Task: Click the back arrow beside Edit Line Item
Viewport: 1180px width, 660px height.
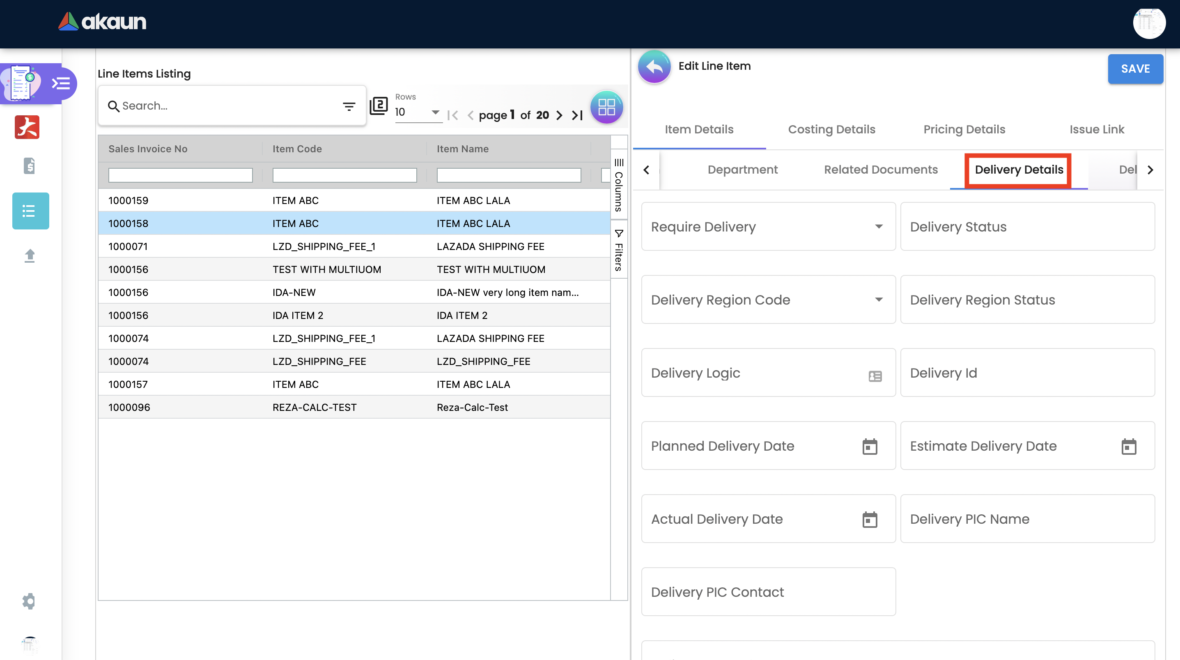Action: tap(654, 67)
